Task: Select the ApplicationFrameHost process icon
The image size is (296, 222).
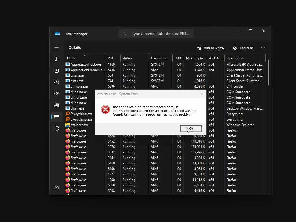Action: (x=67, y=70)
